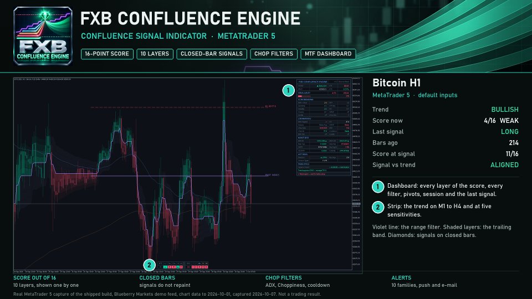Select the '4/16 WEAK' score value
This screenshot has height=299, width=532.
coord(501,121)
